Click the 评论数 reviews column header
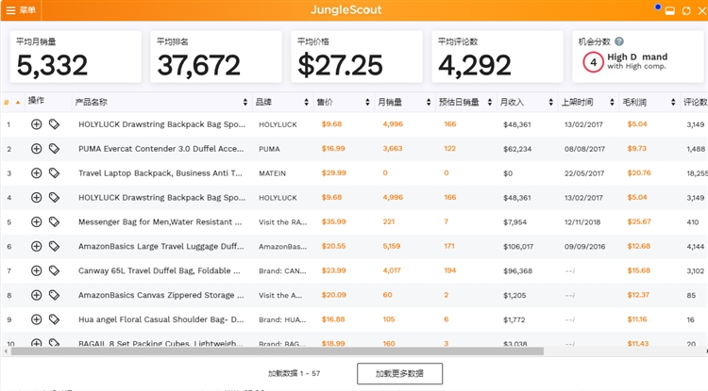This screenshot has height=391, width=708. [695, 103]
